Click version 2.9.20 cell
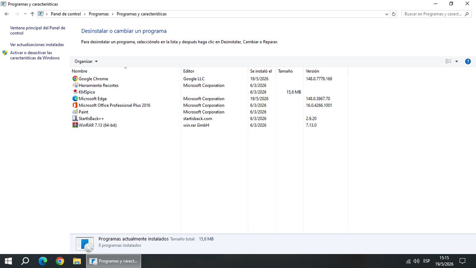 point(311,118)
